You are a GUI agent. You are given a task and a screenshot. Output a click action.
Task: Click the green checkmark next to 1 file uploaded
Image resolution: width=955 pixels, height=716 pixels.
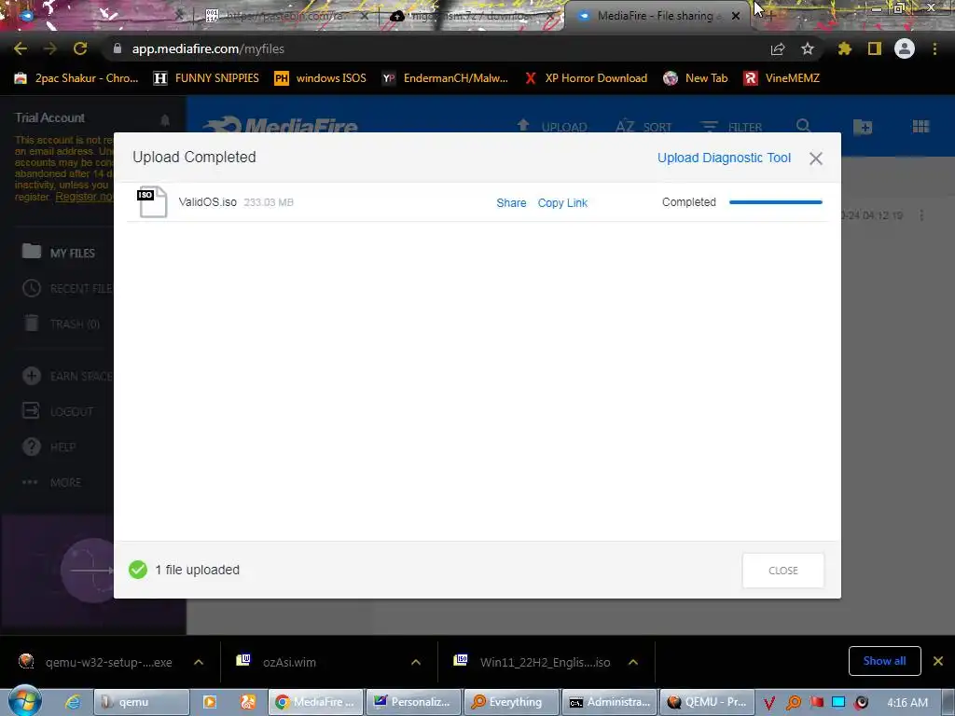pos(138,570)
